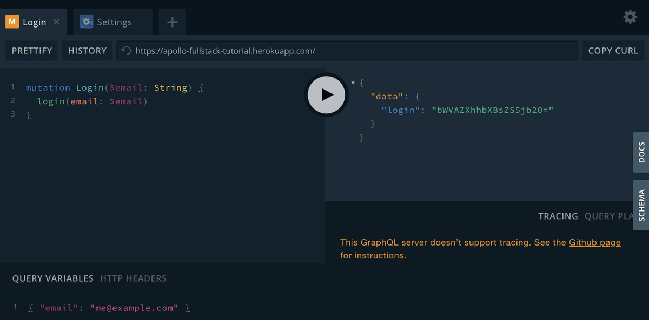Expand the Schema side panel
The image size is (649, 320).
[641, 205]
